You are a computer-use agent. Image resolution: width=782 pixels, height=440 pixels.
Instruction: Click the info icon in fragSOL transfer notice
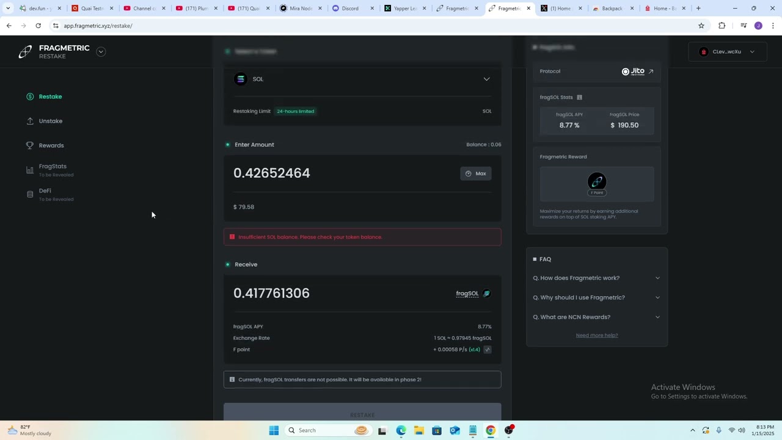232,380
